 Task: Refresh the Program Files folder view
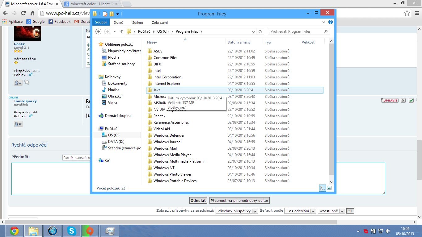pyautogui.click(x=260, y=31)
